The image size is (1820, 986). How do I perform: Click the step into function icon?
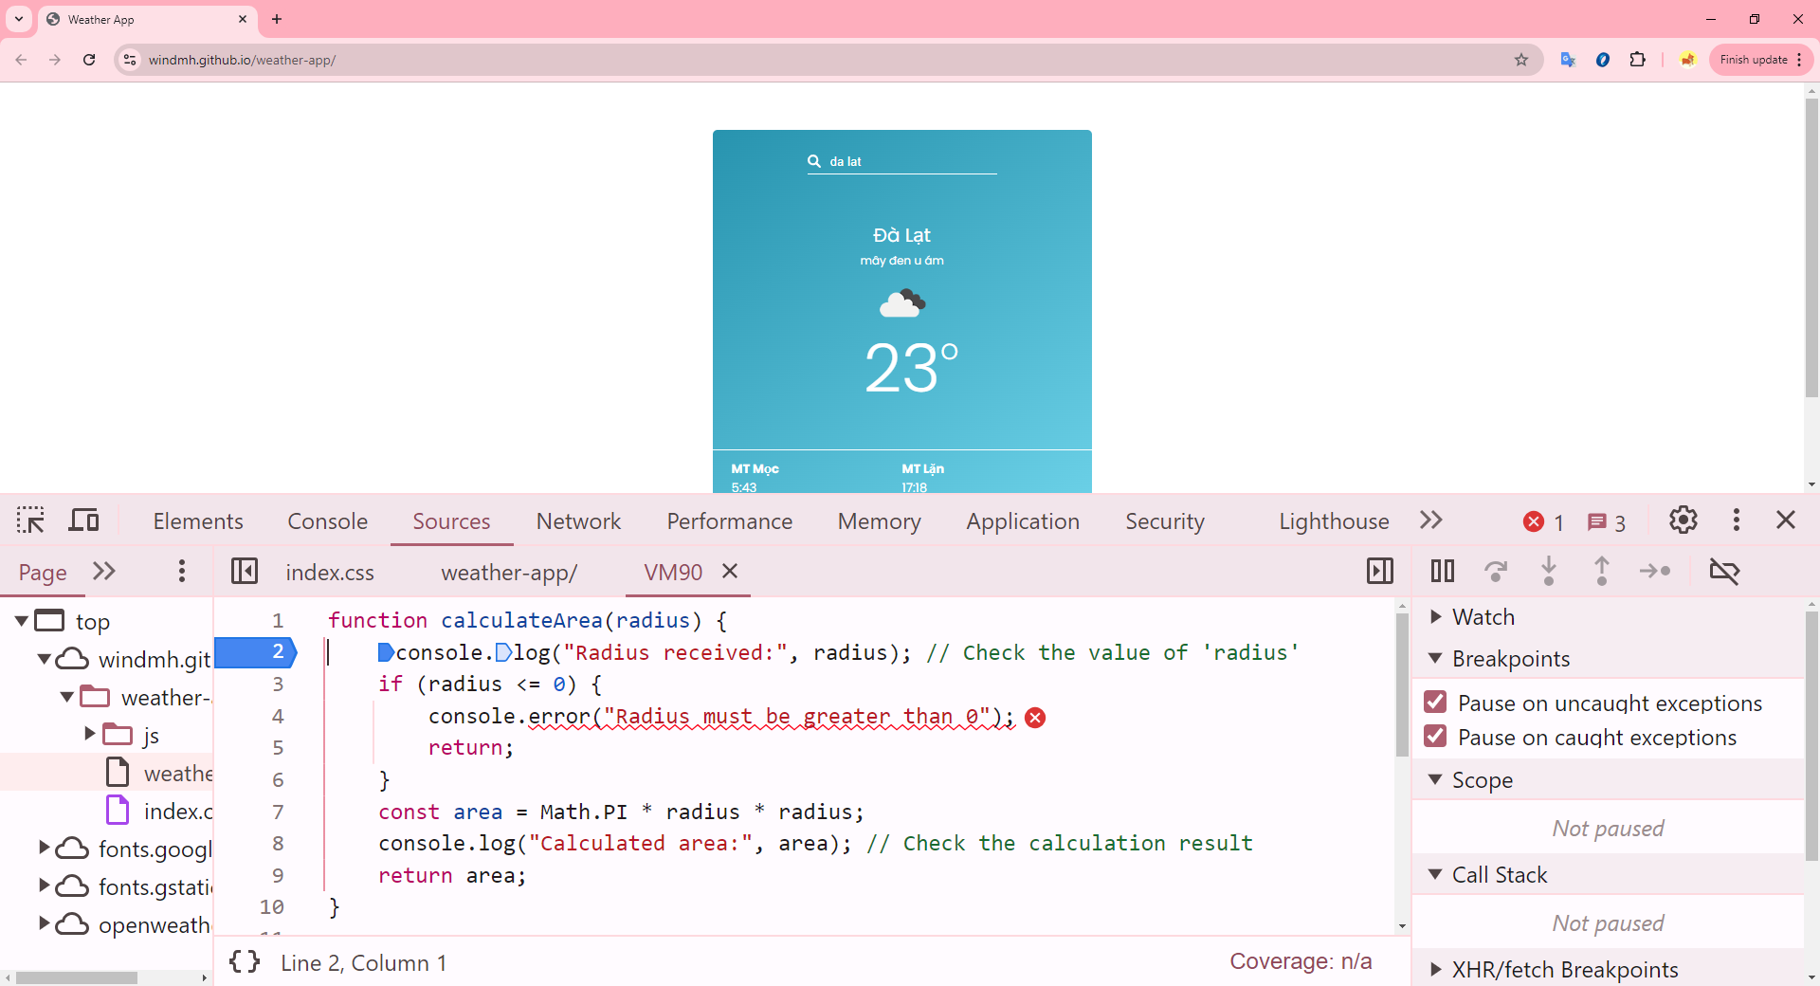click(1548, 571)
